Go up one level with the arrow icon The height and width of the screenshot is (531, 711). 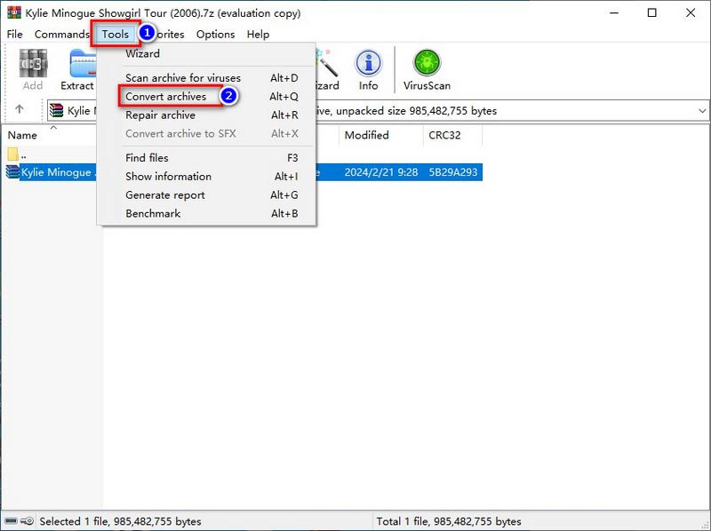[x=19, y=109]
